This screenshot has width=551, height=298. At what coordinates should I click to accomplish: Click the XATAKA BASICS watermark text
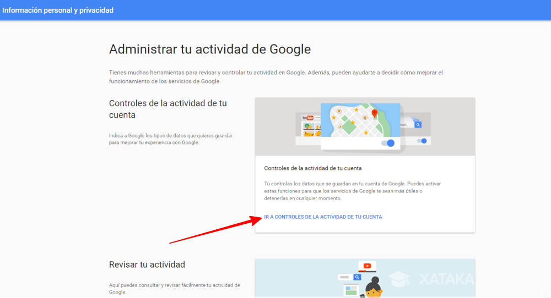coord(468,279)
